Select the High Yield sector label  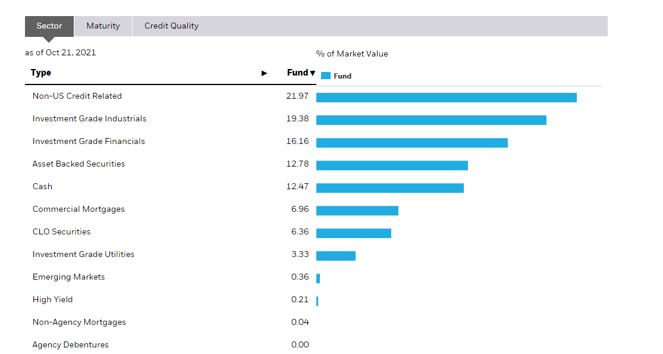[52, 299]
